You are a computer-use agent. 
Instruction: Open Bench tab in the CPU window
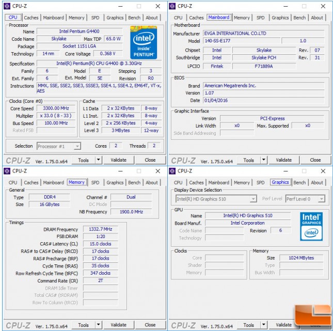[x=134, y=18]
